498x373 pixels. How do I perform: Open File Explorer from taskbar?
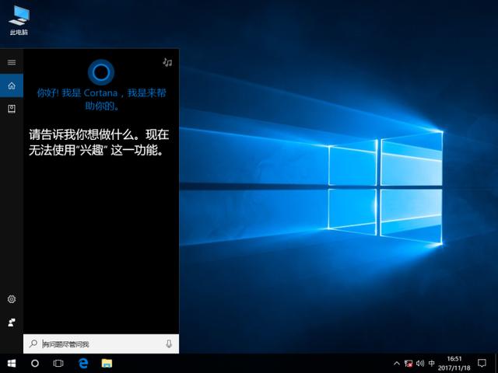107,363
